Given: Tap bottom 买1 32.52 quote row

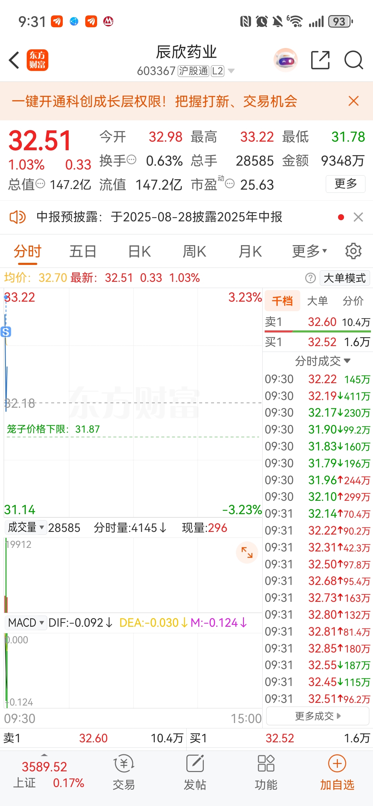Looking at the screenshot, I should click(x=280, y=738).
